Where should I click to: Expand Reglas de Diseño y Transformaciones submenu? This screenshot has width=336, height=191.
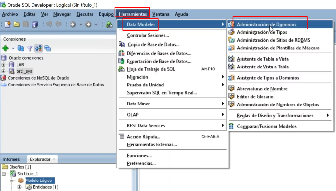point(328,115)
